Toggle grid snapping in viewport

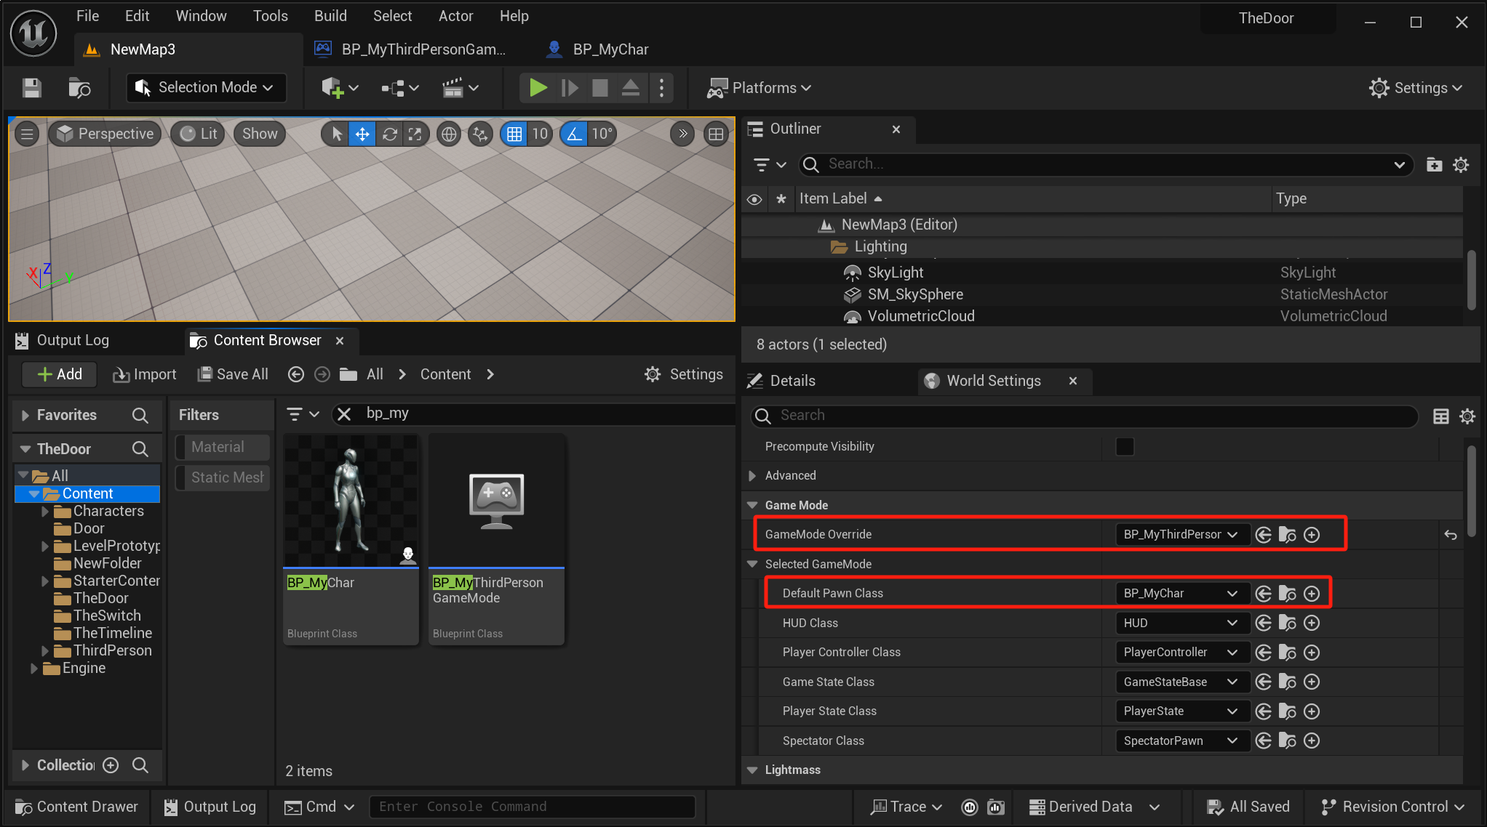click(514, 134)
